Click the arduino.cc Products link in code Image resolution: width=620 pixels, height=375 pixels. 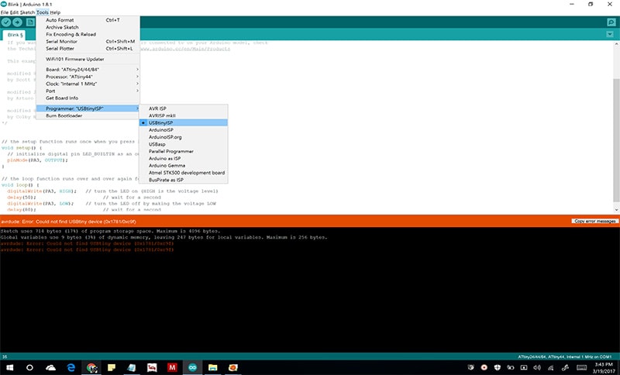185,49
